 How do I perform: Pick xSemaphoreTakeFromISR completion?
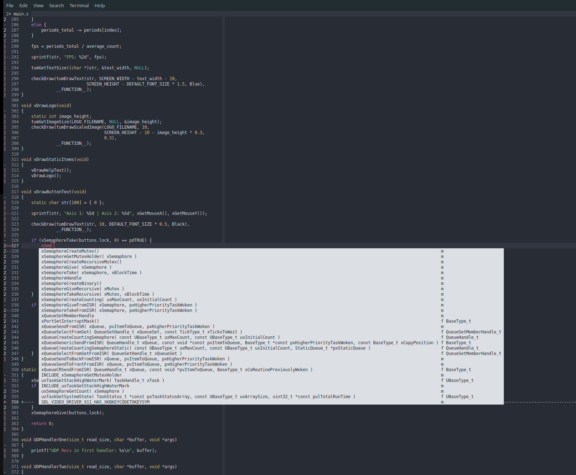tap(271, 310)
